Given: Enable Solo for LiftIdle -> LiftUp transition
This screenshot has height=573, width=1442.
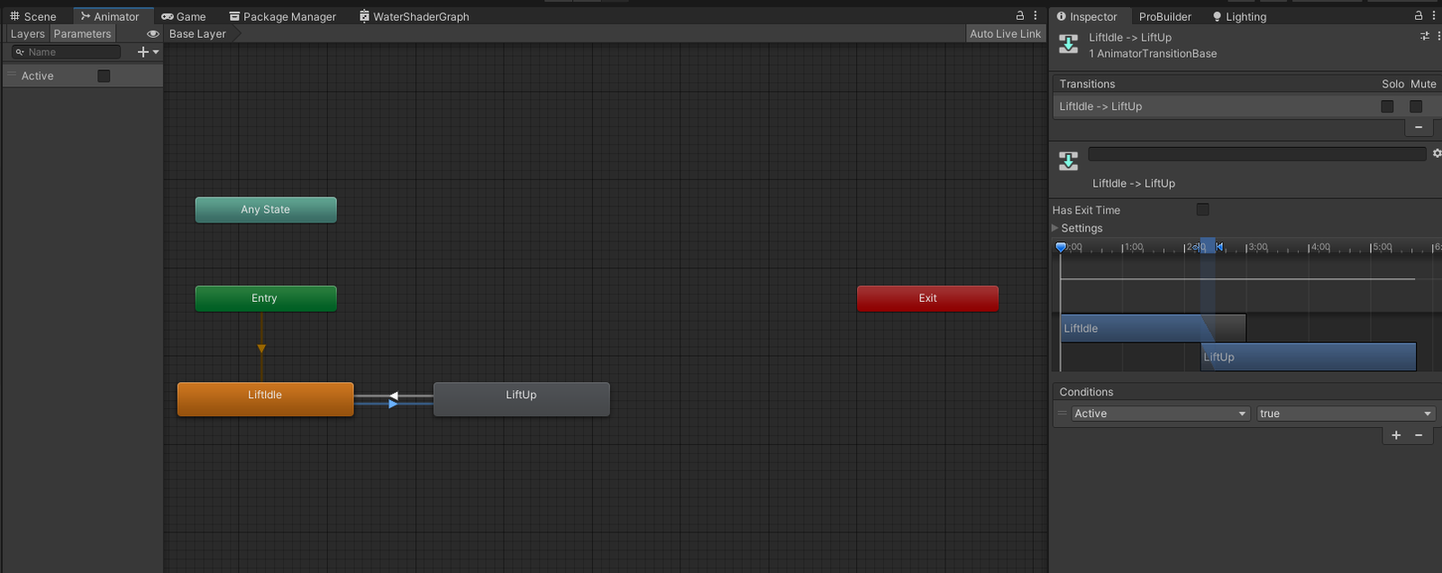Looking at the screenshot, I should (1387, 106).
